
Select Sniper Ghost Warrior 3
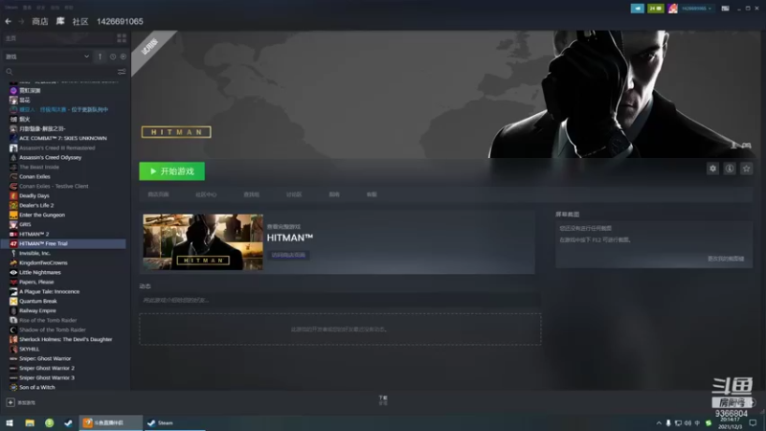click(x=47, y=377)
